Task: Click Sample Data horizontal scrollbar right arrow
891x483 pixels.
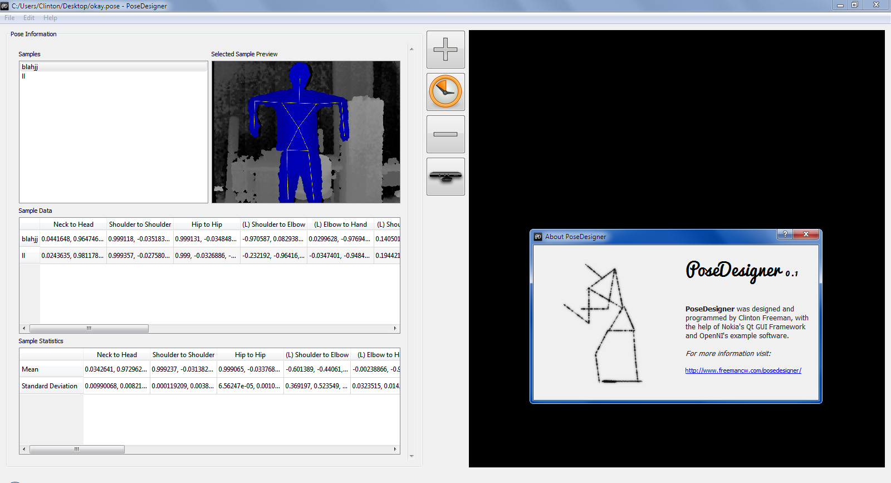Action: pyautogui.click(x=395, y=329)
